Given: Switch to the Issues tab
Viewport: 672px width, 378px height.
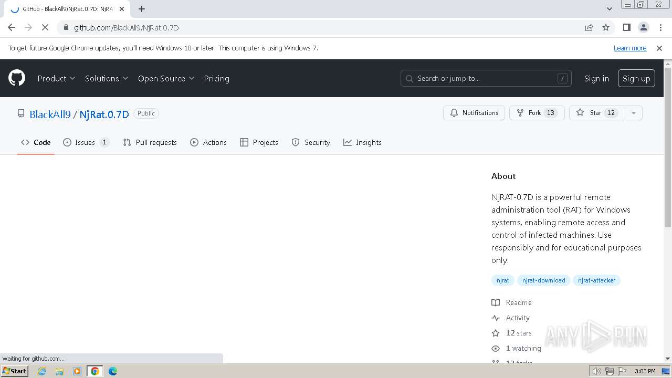Looking at the screenshot, I should point(86,142).
